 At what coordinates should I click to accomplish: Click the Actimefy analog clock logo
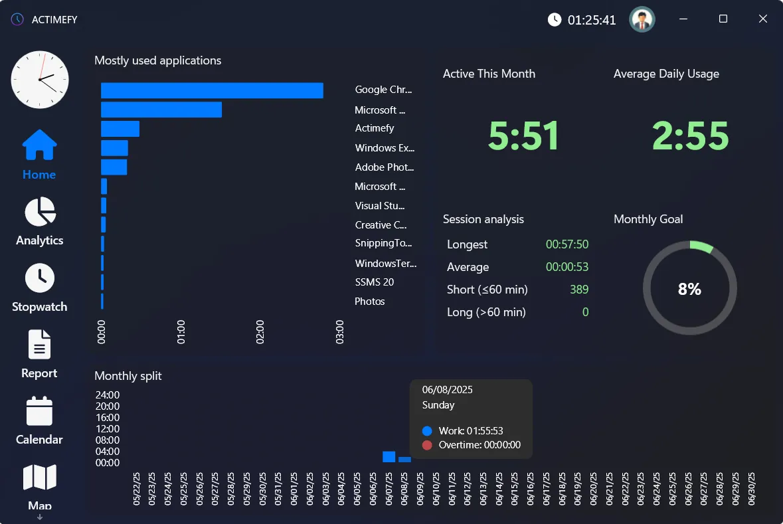click(39, 80)
